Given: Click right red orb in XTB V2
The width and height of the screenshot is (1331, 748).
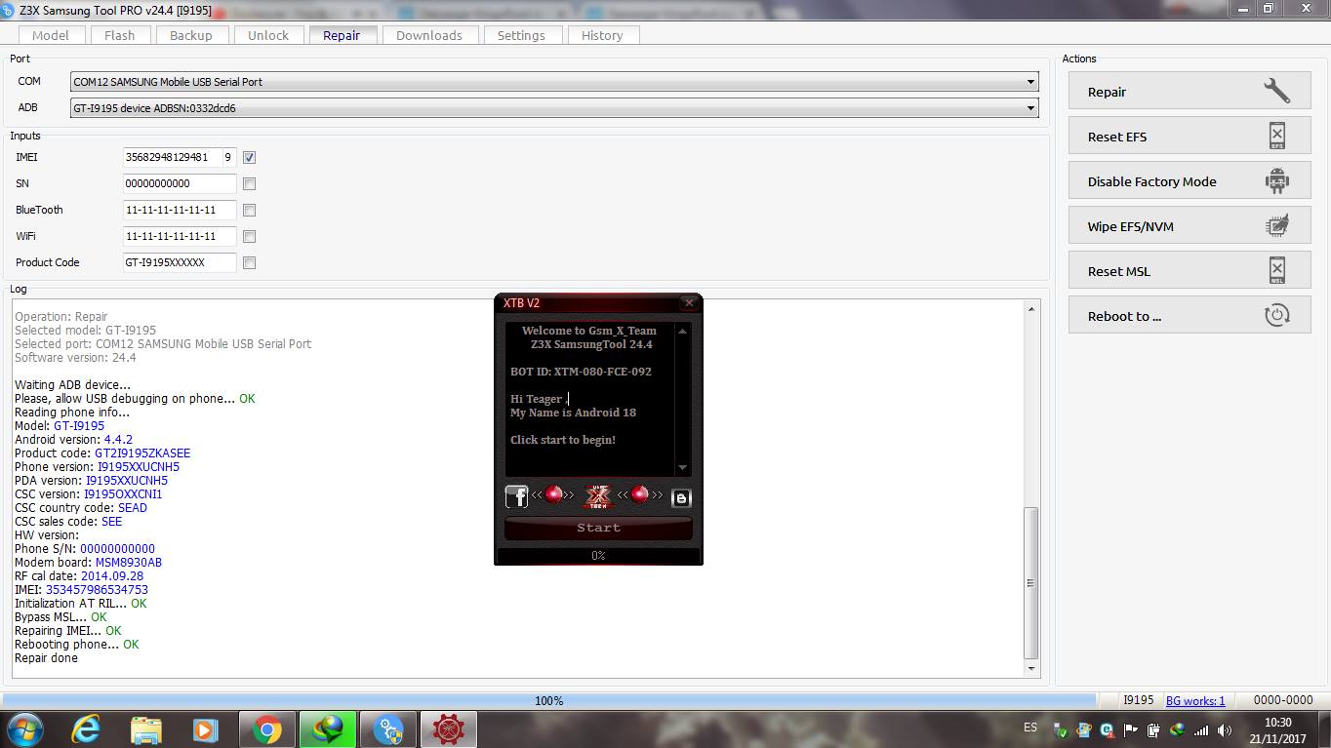Looking at the screenshot, I should pos(639,495).
